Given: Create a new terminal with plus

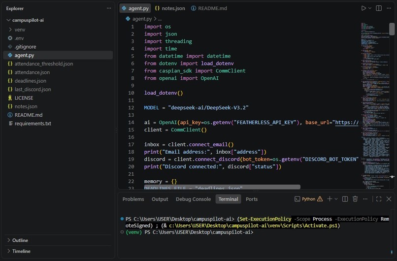Looking at the screenshot, I should pos(330,199).
